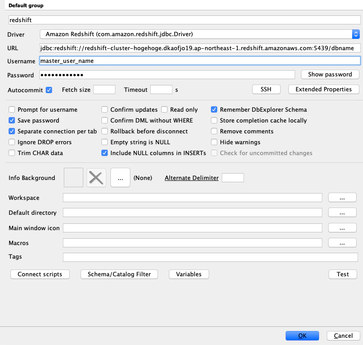Open Connect scripts

click(x=40, y=274)
